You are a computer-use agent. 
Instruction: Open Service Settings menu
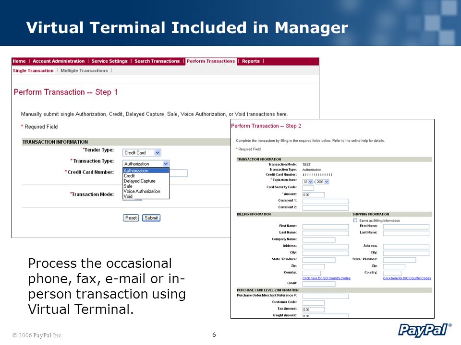pos(109,61)
